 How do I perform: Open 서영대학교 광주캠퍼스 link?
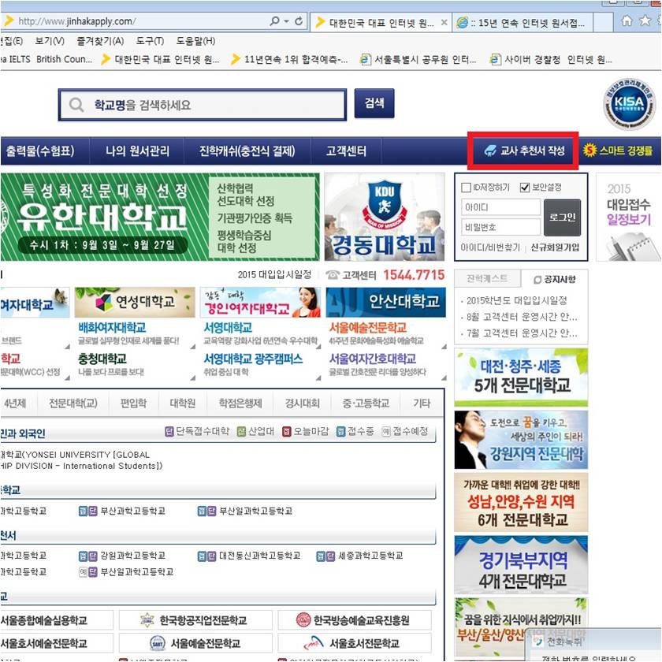pyautogui.click(x=253, y=359)
